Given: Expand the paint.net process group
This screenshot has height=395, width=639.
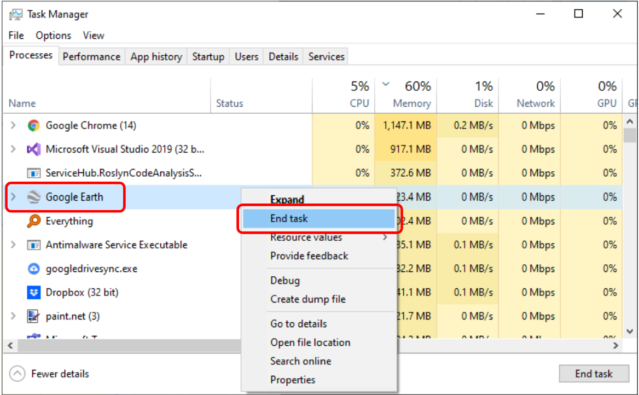Looking at the screenshot, I should [x=14, y=316].
